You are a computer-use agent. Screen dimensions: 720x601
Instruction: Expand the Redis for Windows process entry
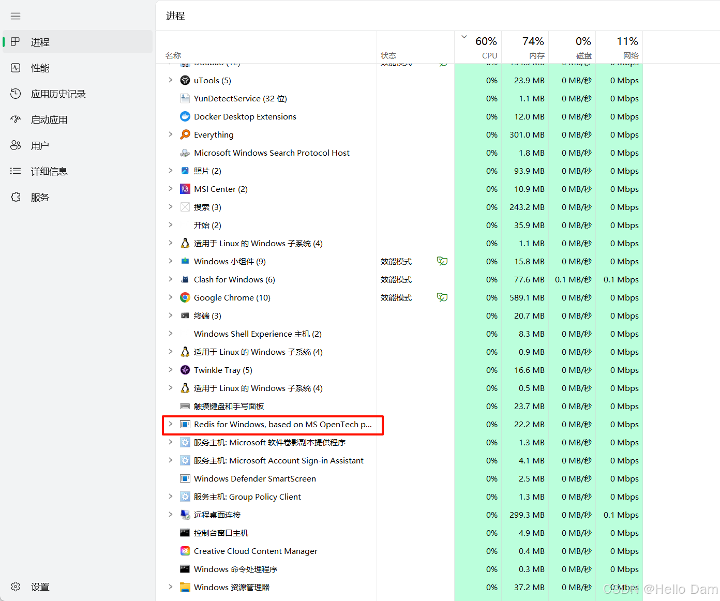171,424
